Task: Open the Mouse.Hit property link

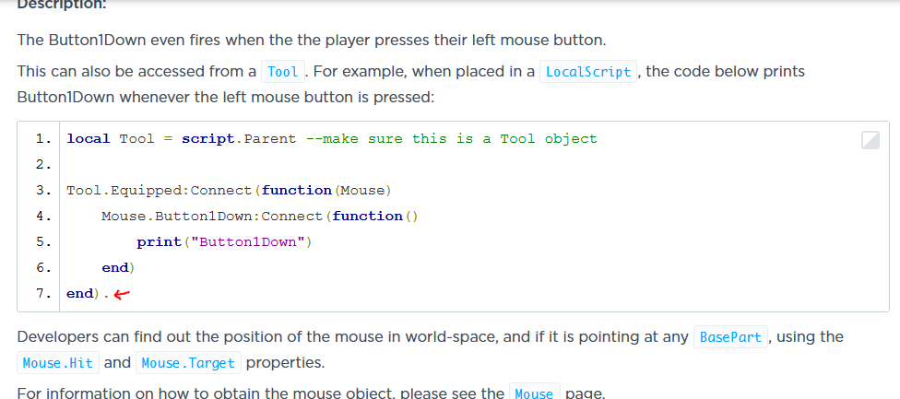Action: click(57, 363)
